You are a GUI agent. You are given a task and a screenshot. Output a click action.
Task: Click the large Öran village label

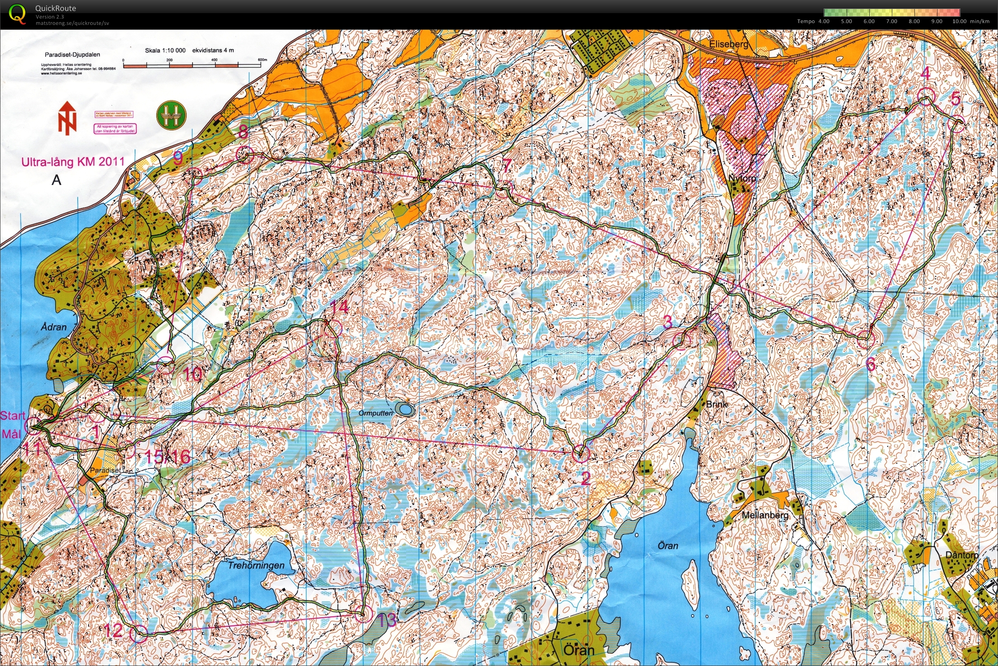pyautogui.click(x=579, y=650)
